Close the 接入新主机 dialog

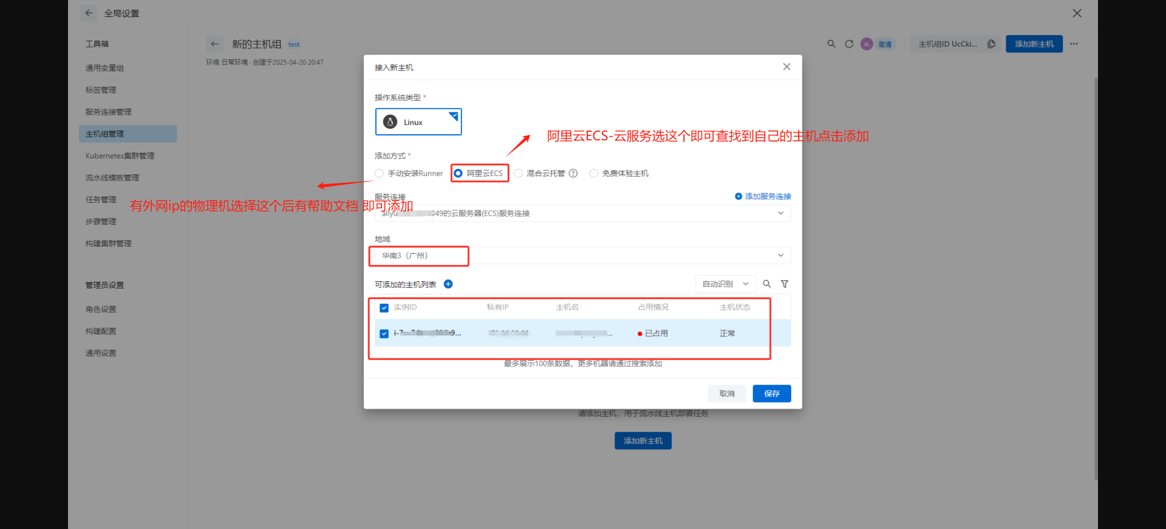tap(786, 67)
